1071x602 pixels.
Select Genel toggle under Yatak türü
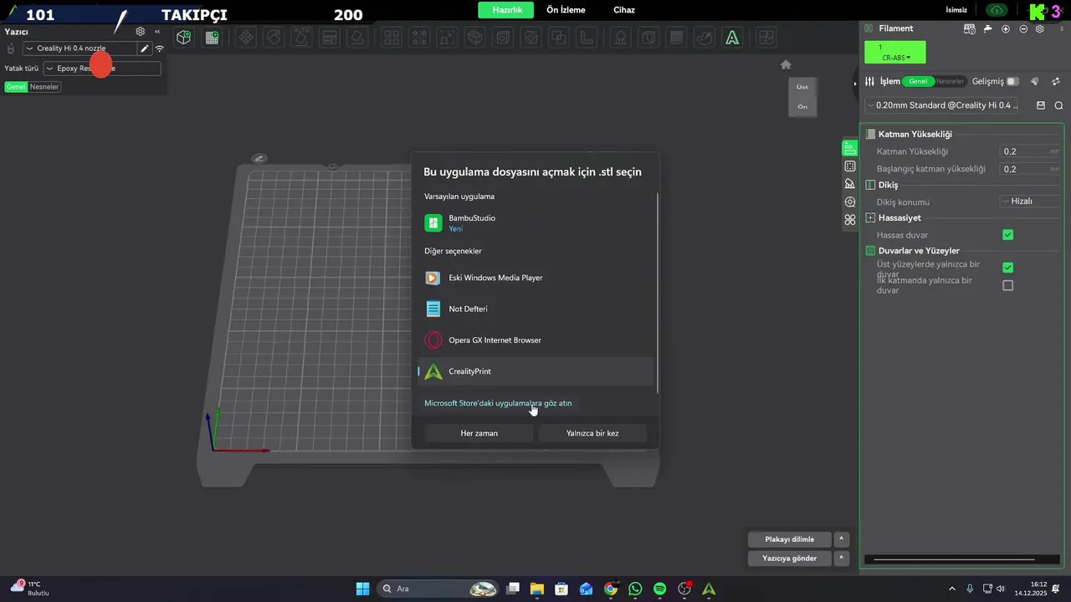point(16,86)
